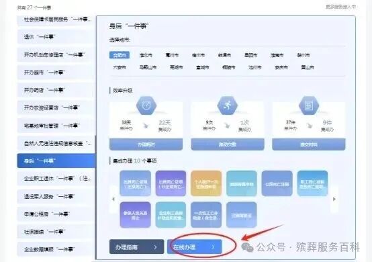This screenshot has height=262, width=372.
Task: Select 蚌埠市 city option
Action: click(224, 55)
